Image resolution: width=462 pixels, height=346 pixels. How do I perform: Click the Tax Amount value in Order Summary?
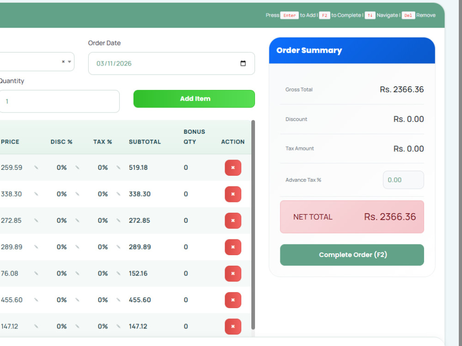point(408,149)
